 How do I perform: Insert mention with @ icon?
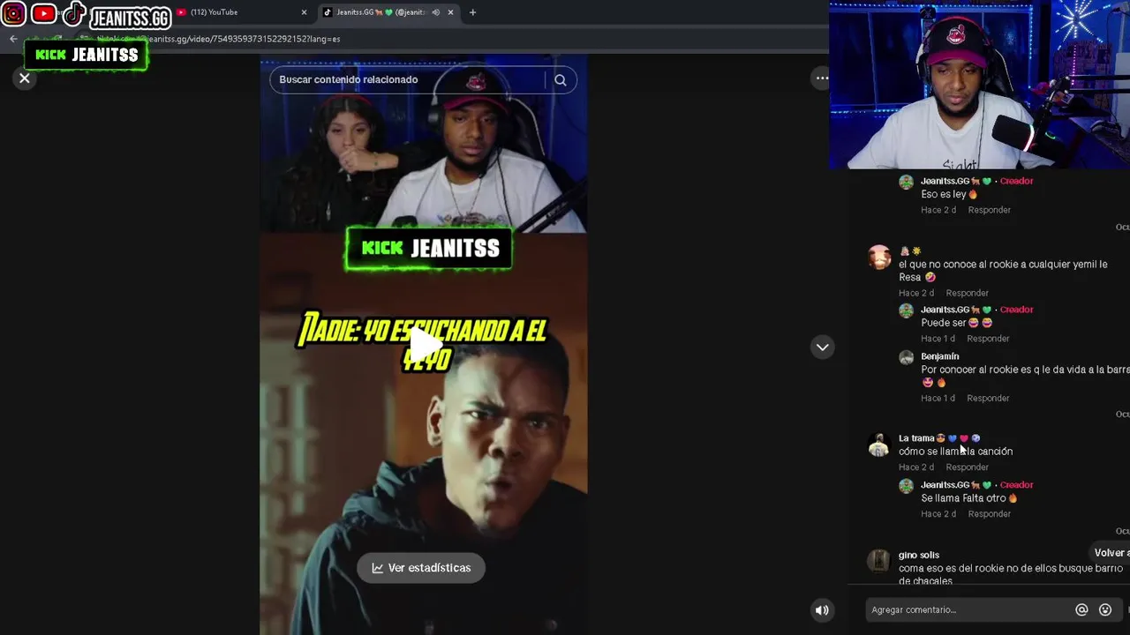1081,609
